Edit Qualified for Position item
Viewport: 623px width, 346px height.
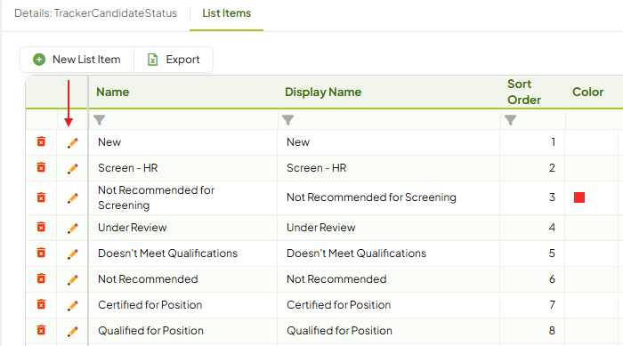coord(72,332)
